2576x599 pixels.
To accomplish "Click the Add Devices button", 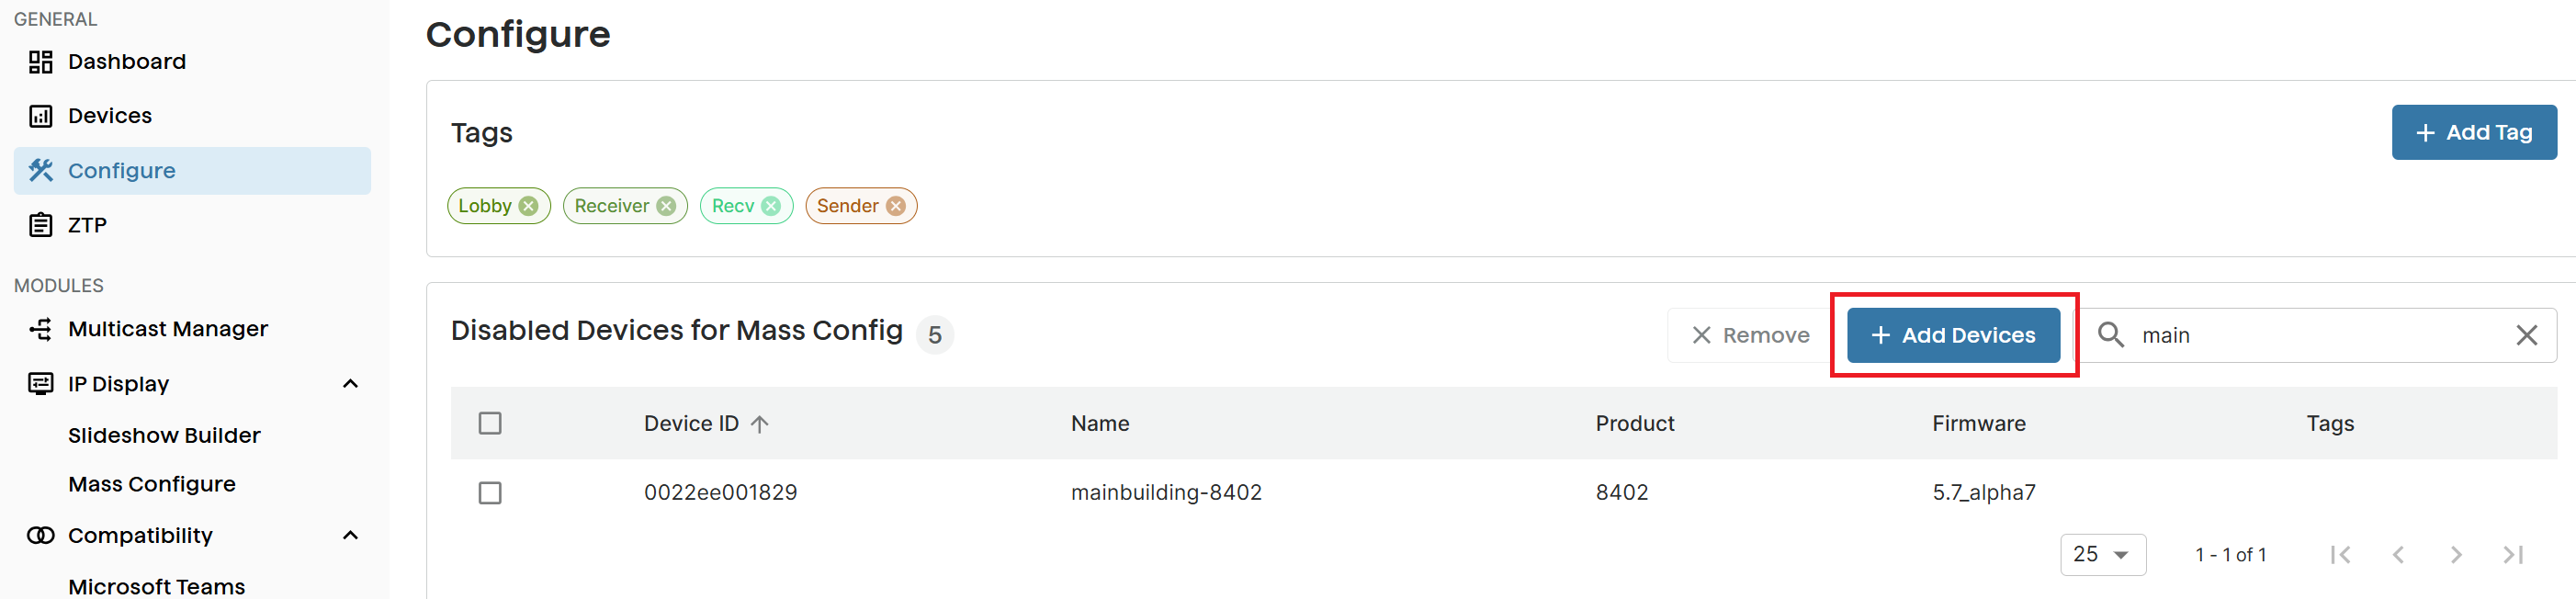I will tap(1952, 335).
